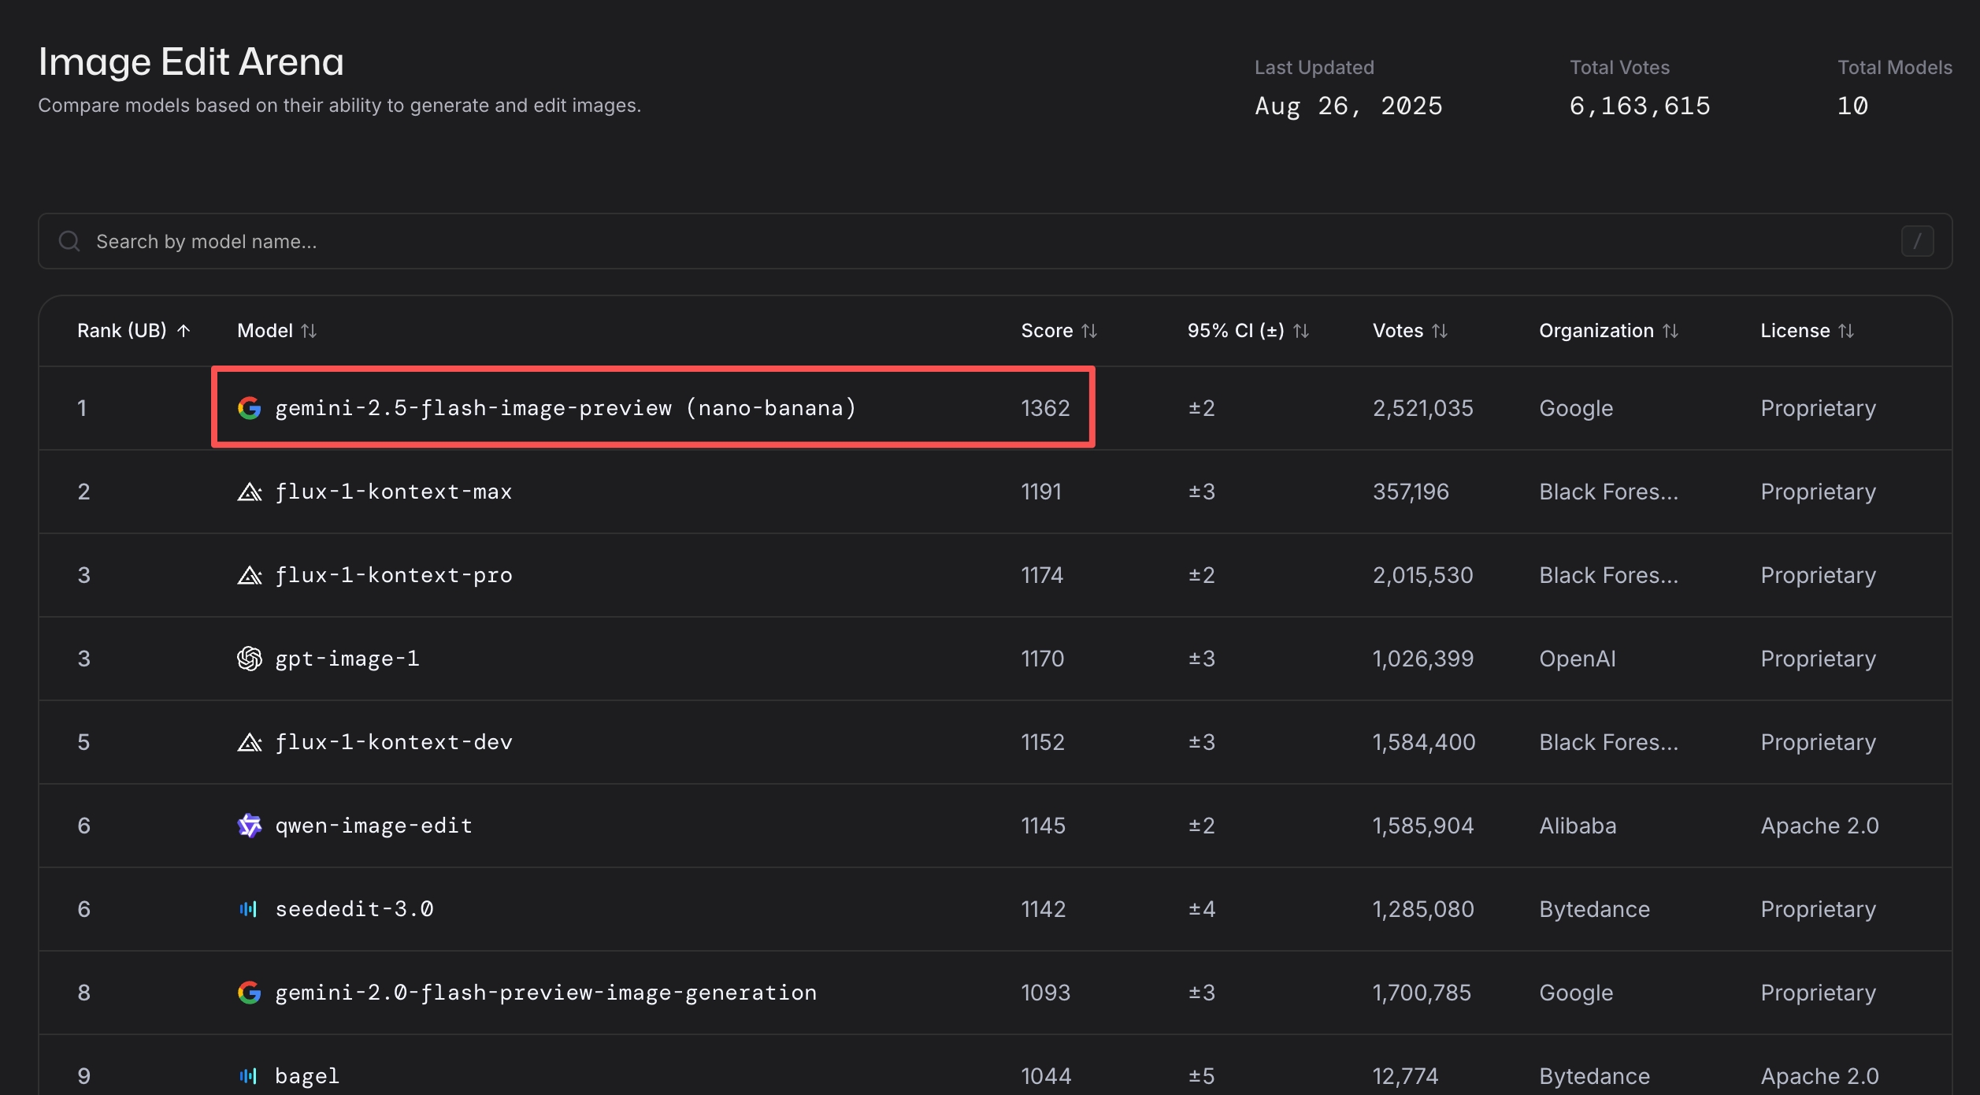Click score 1152 cell
The image size is (1980, 1095).
coord(1043,742)
